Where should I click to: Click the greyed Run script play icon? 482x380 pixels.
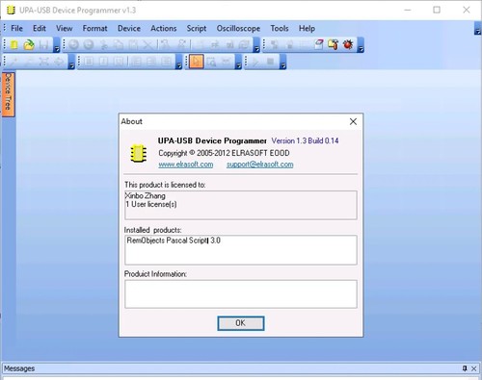(255, 62)
